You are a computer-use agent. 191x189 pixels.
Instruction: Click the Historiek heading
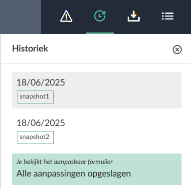30,48
